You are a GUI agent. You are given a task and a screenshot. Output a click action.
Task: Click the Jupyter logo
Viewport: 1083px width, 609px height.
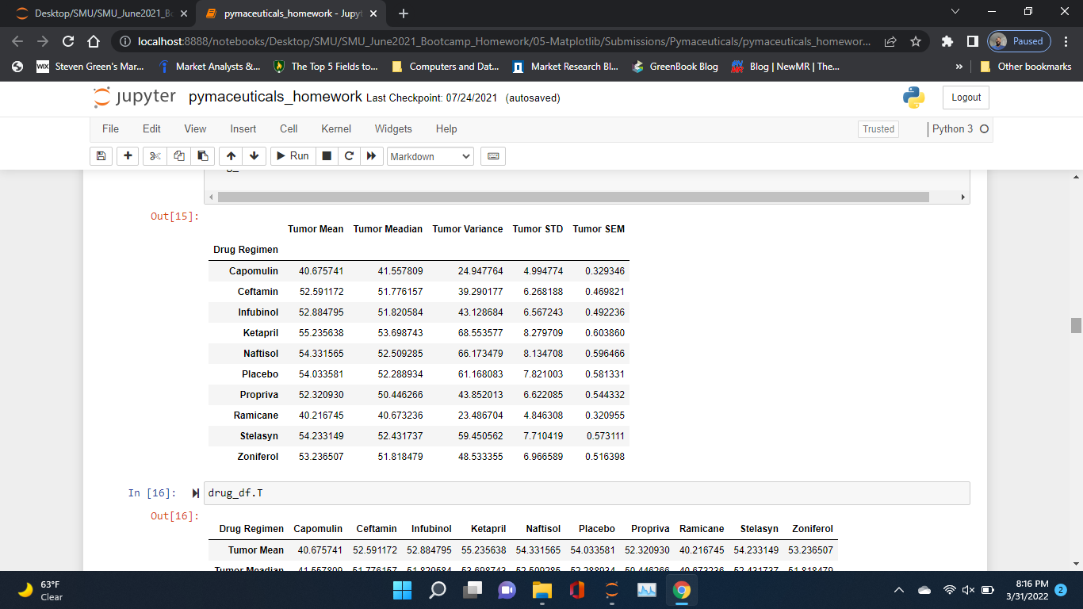click(x=135, y=98)
